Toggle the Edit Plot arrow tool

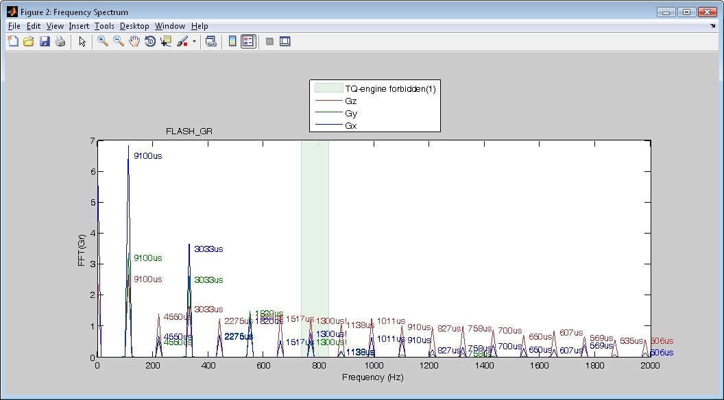click(82, 41)
